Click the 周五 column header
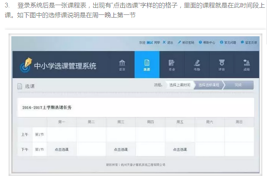 [x=180, y=122]
